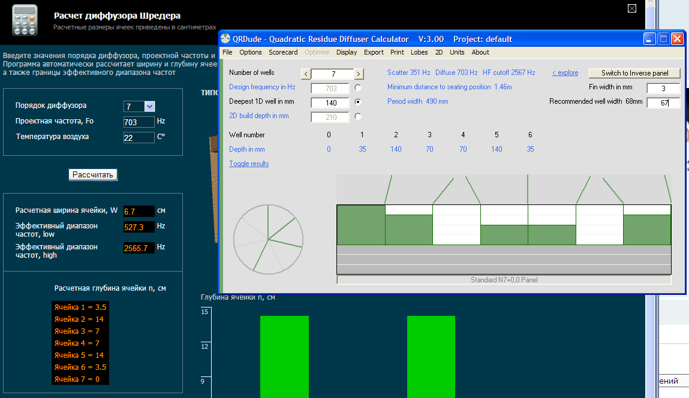
Task: Open the diffuser order dropdown
Action: [149, 106]
